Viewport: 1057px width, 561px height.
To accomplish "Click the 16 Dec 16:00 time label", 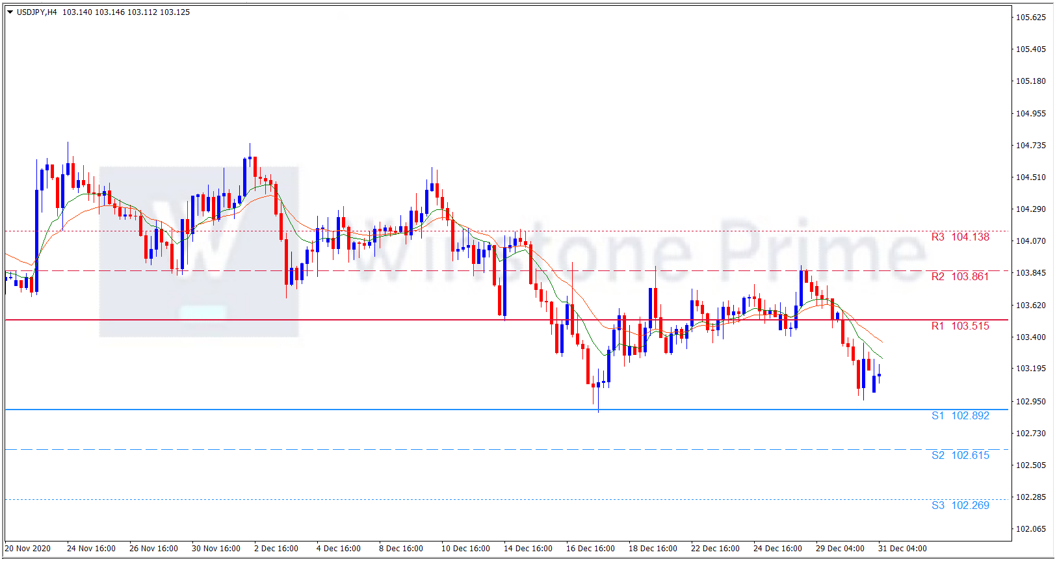I will coord(590,549).
